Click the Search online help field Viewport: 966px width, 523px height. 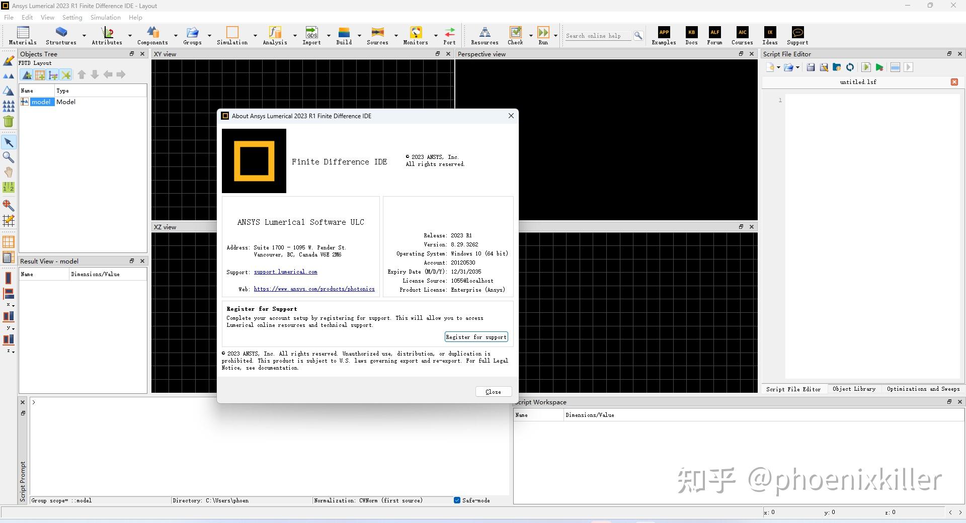[x=596, y=36]
